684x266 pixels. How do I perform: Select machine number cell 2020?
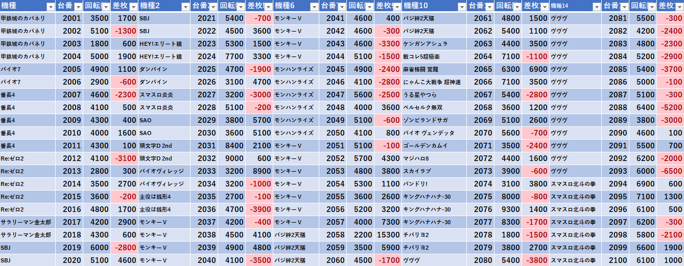click(x=69, y=260)
